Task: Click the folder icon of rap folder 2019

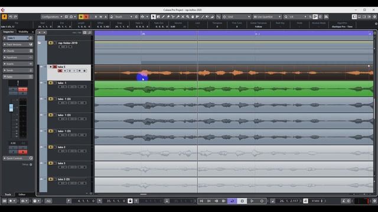Action: pos(40,43)
